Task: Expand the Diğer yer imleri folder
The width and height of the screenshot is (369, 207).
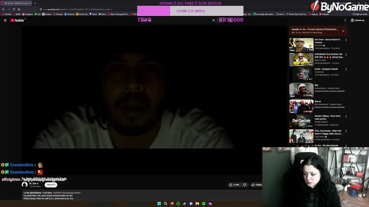Action: 360,14
